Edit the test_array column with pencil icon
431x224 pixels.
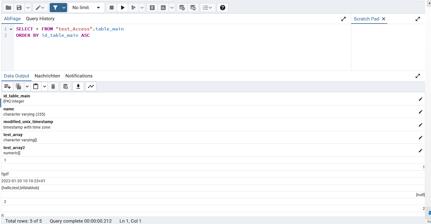click(x=421, y=137)
